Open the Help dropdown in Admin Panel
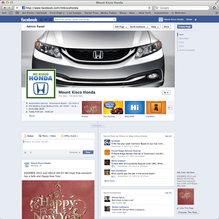Screen dimensions: 219x219 coord(155,27)
